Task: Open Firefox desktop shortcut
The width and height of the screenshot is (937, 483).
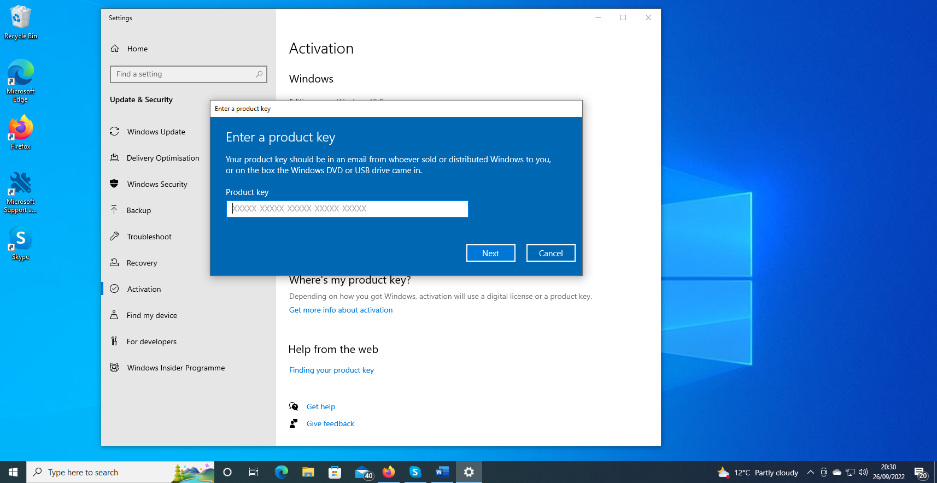Action: (21, 132)
